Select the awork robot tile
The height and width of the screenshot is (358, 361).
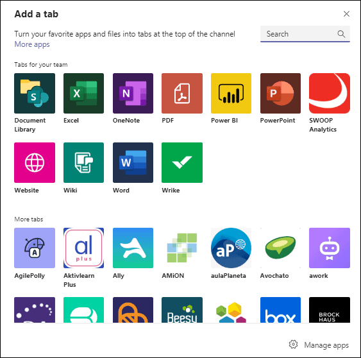click(x=330, y=248)
